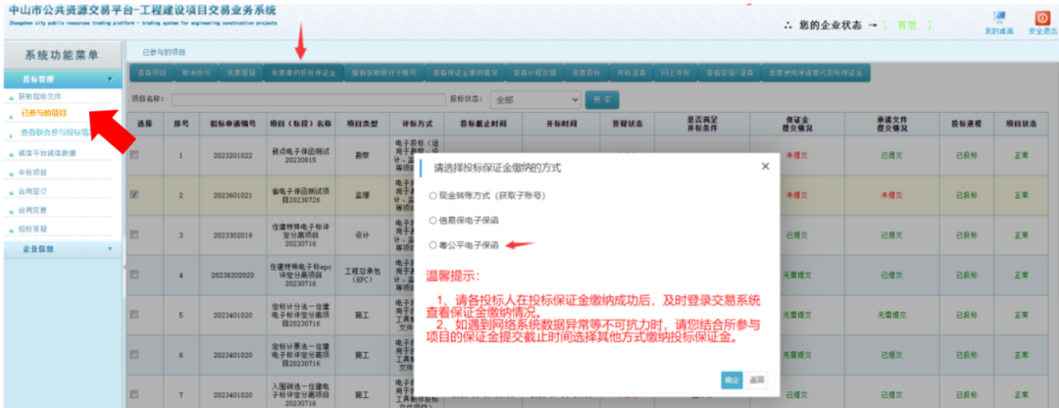The width and height of the screenshot is (1059, 408).
Task: Click 我要缴纳投标保证金 toolbar button
Action: 303,73
